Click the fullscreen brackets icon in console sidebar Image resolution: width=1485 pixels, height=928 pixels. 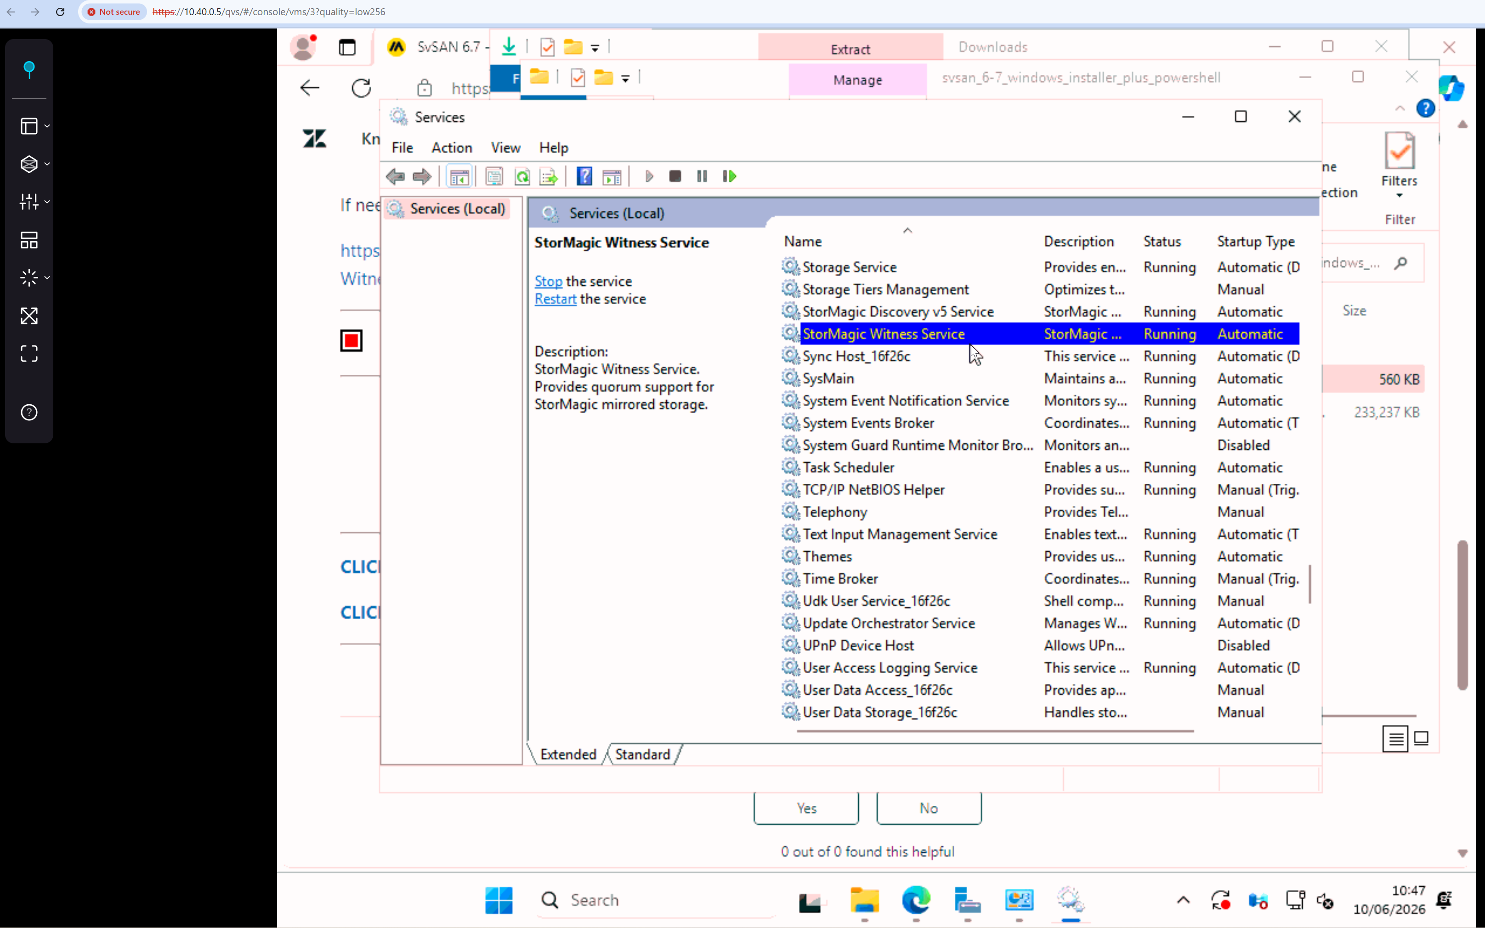pyautogui.click(x=29, y=354)
